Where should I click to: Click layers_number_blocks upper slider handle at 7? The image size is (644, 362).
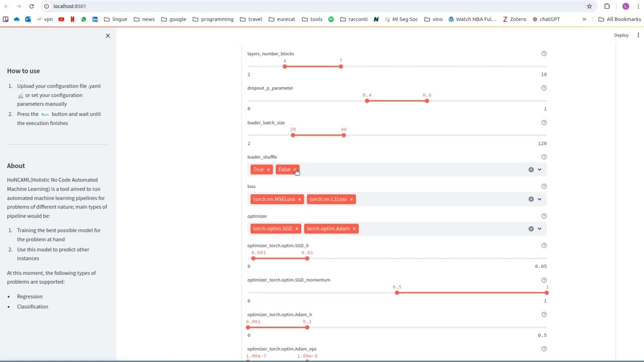coord(341,67)
